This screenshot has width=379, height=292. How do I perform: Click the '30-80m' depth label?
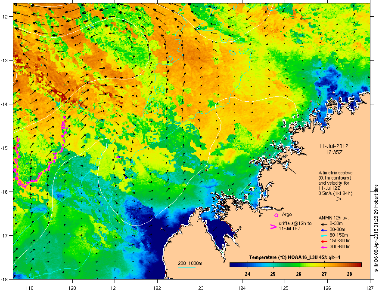click(x=337, y=230)
